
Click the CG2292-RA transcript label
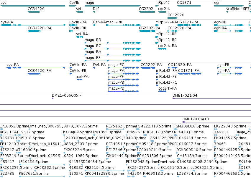tap(150, 28)
